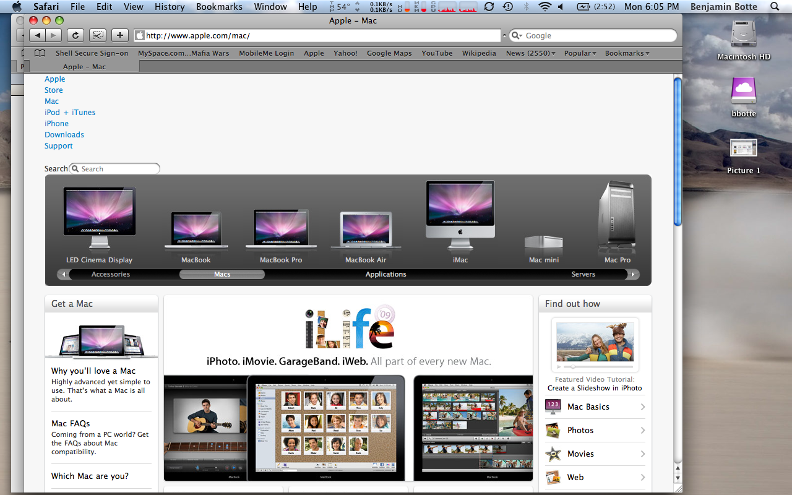Reload the page with the refresh button
Screen dimensions: 792x495
click(x=75, y=35)
